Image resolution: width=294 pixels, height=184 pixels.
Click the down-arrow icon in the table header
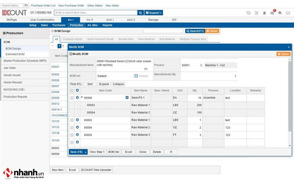(x=77, y=90)
